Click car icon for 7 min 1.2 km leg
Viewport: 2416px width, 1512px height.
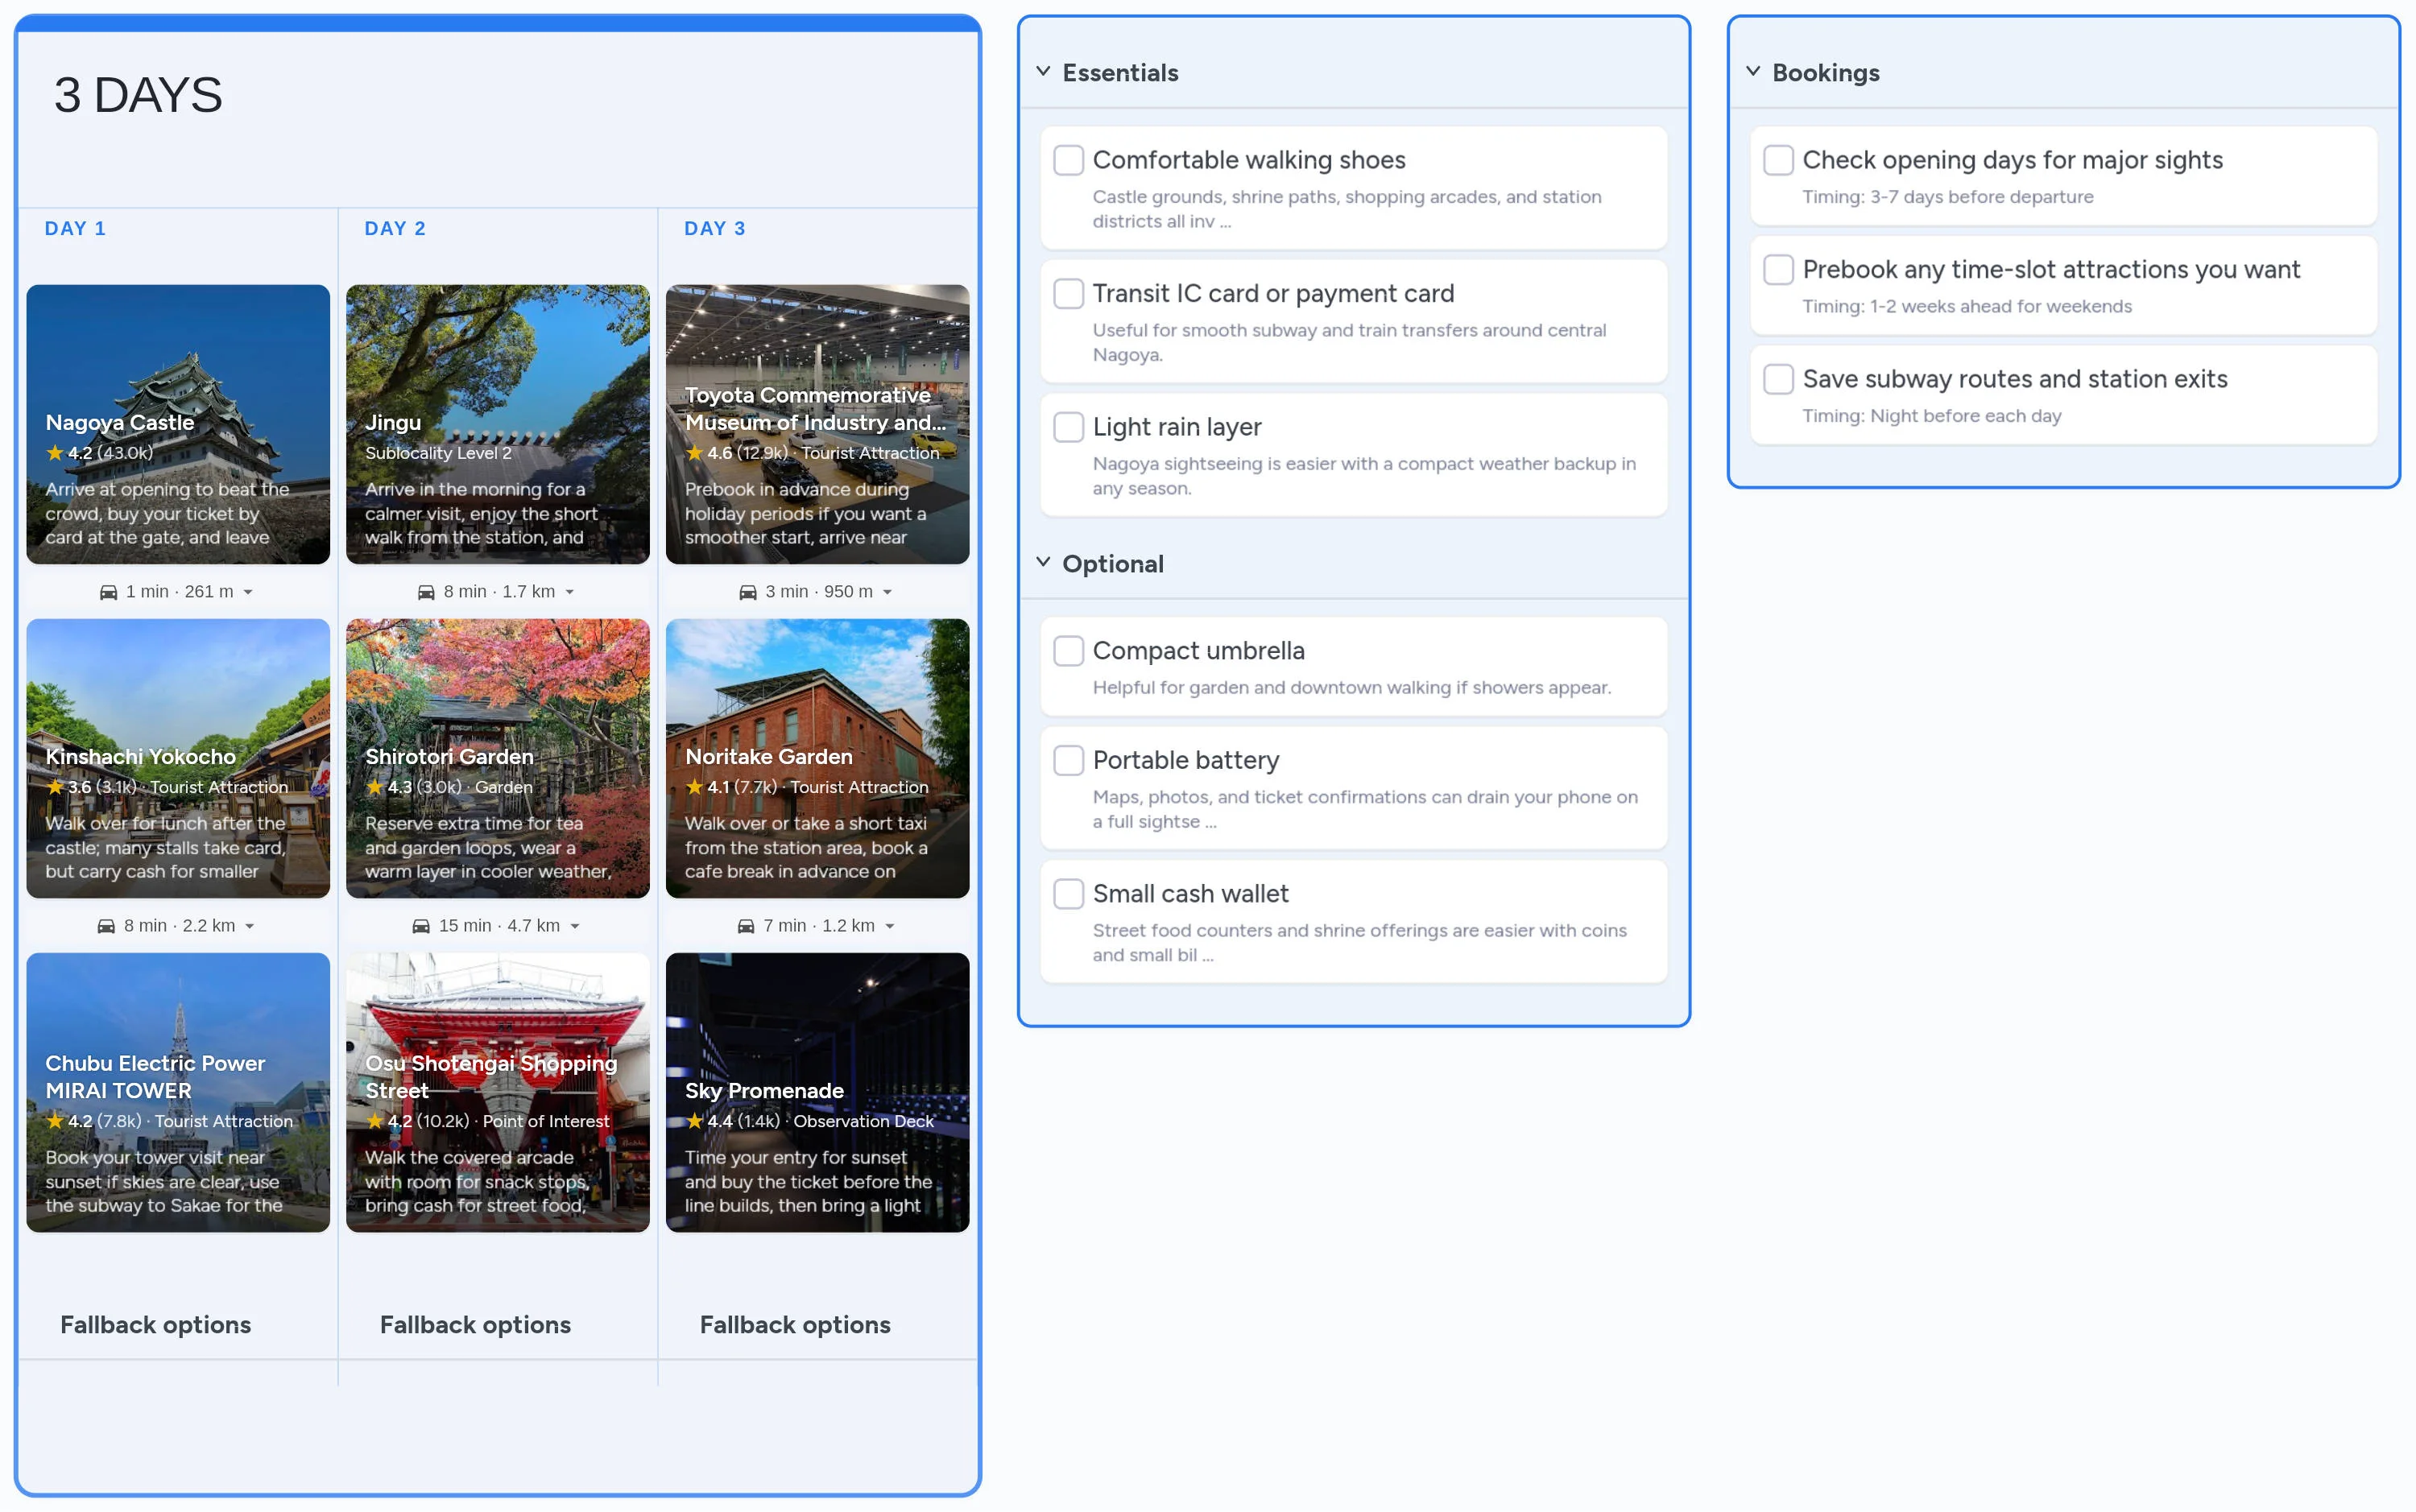tap(746, 926)
